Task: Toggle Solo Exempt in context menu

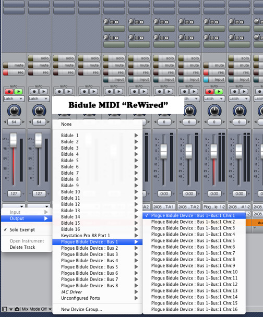Action: pos(27,229)
